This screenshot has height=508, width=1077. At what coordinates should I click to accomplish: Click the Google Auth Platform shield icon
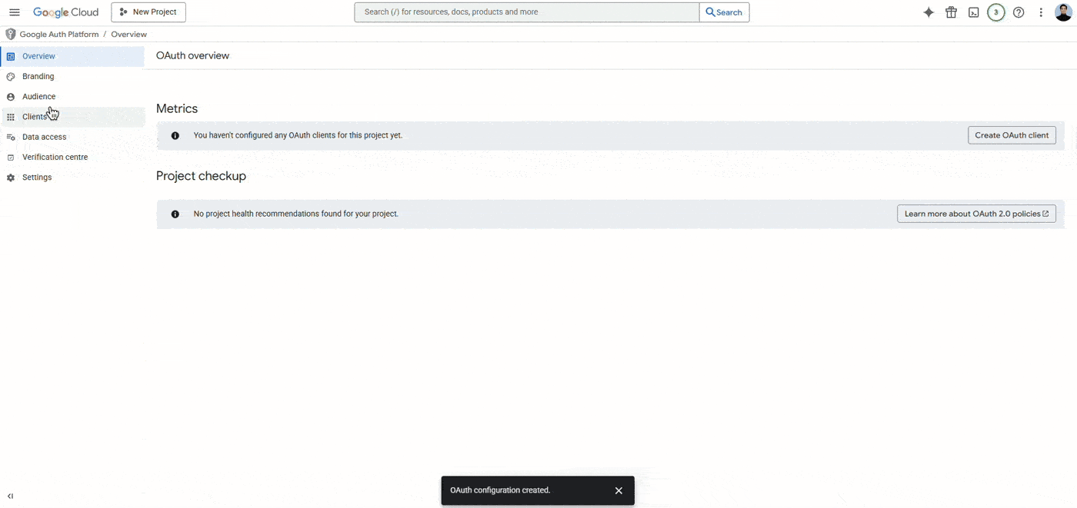click(x=10, y=34)
